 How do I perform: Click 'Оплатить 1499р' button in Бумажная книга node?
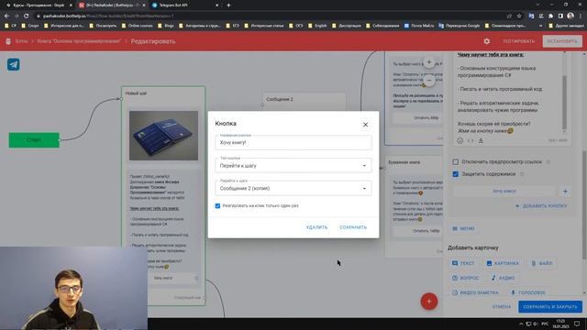point(417,231)
